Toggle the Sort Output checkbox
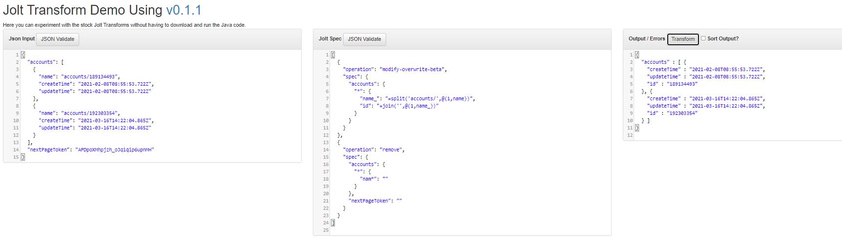The width and height of the screenshot is (842, 241). 703,38
